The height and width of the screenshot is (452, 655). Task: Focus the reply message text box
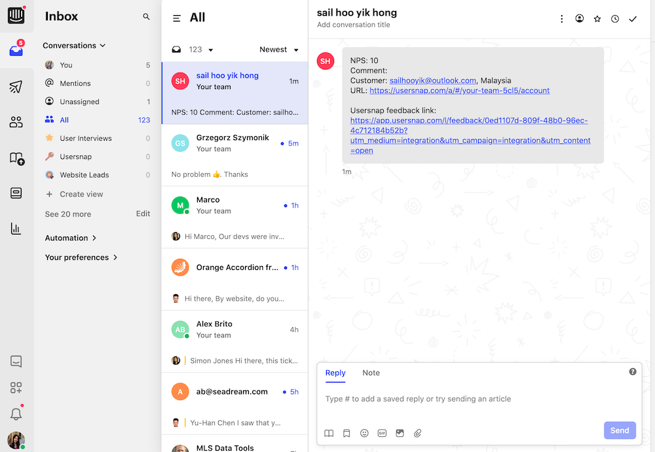[479, 399]
